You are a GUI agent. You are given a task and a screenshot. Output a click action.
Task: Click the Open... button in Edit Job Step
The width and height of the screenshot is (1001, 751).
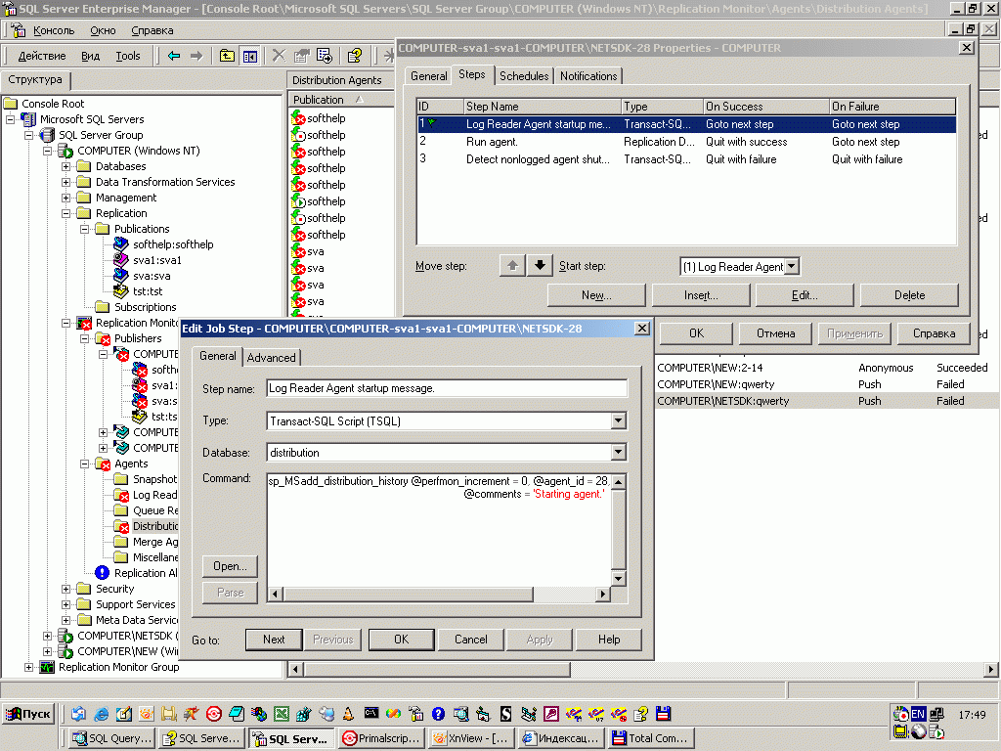pyautogui.click(x=230, y=566)
